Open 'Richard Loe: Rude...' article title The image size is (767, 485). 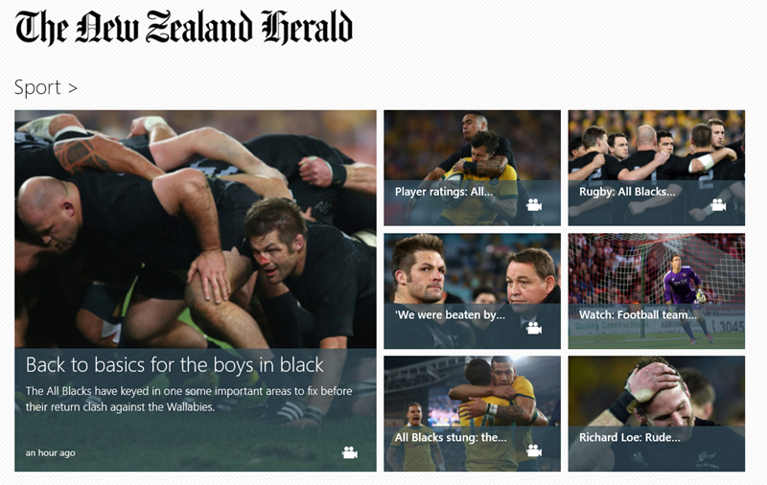point(630,438)
